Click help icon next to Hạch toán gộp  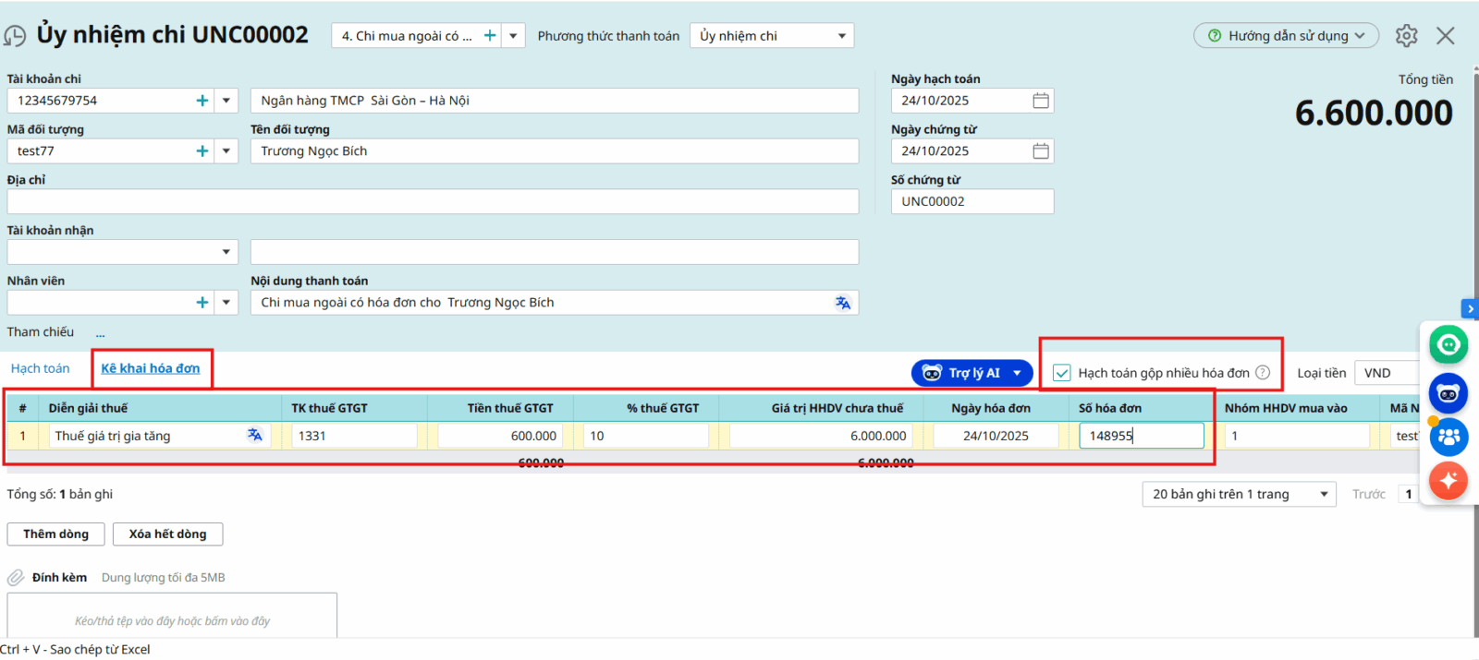pyautogui.click(x=1263, y=373)
